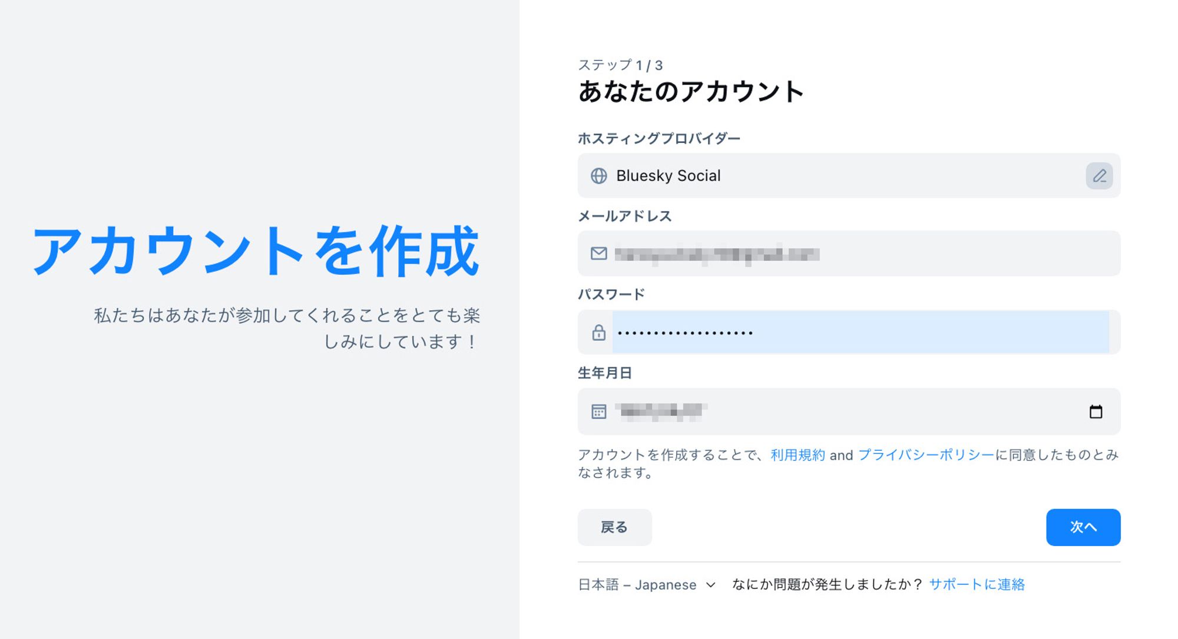Click the envelope icon in the email field
This screenshot has height=639, width=1178.
coord(599,254)
